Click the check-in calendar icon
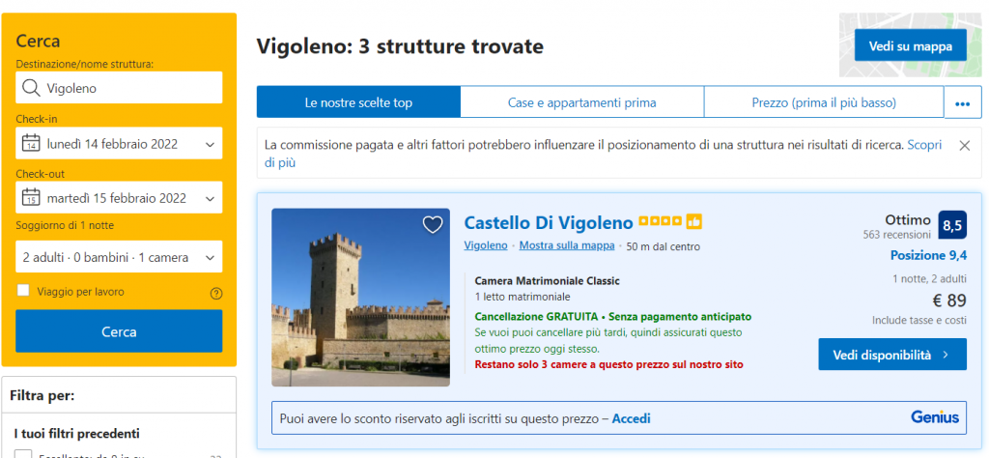The height and width of the screenshot is (458, 989). pyautogui.click(x=30, y=144)
